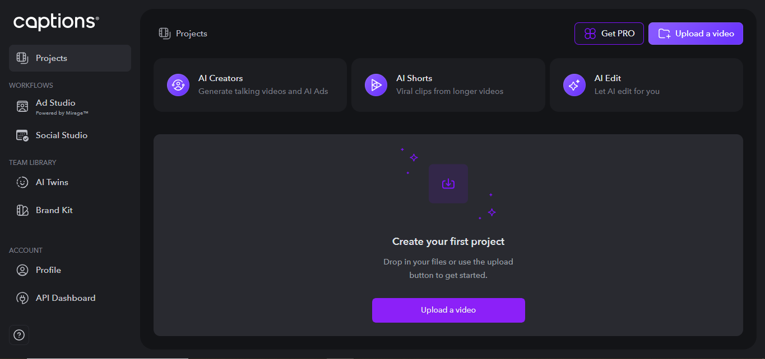This screenshot has height=359, width=765.
Task: Click the Get PRO button
Action: (x=609, y=33)
